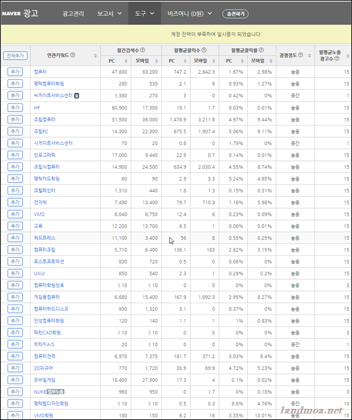Viewport: 352px width, 420px height.
Task: Open the 패턴CAD학원 keyword link
Action: pyautogui.click(x=47, y=333)
